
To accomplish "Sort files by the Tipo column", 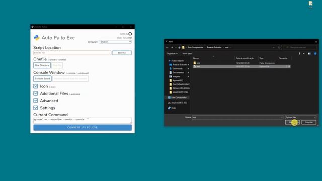I will [268, 58].
